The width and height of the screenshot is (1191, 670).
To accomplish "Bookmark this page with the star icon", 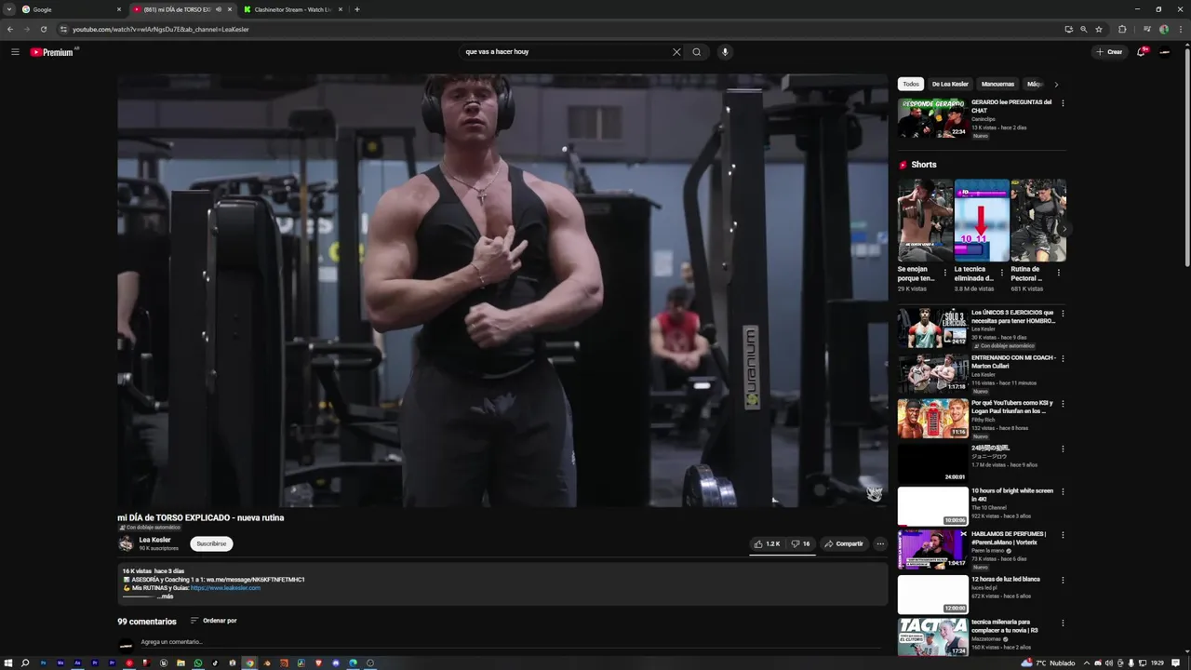I will (1099, 29).
